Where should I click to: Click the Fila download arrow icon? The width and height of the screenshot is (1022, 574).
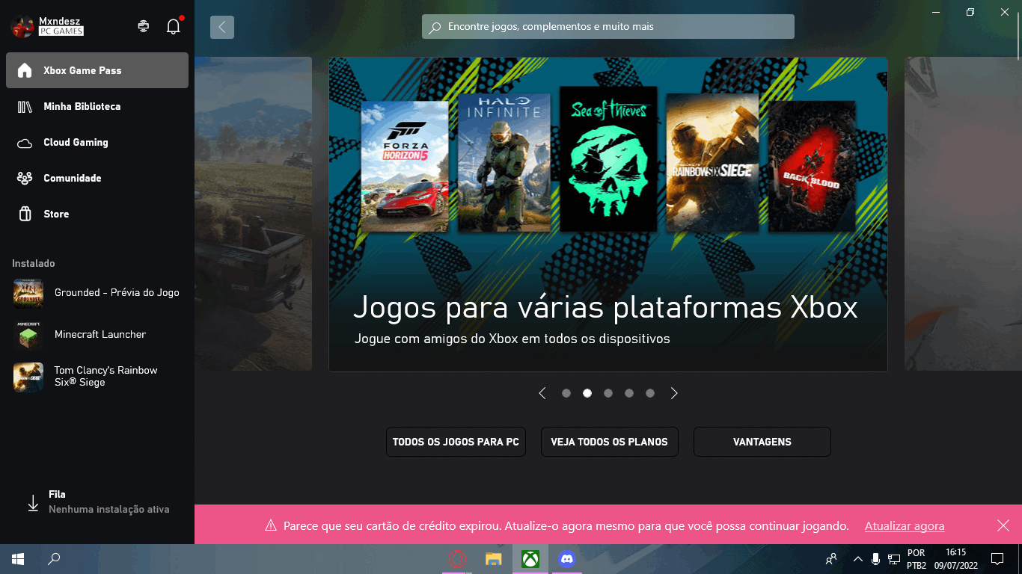(33, 503)
